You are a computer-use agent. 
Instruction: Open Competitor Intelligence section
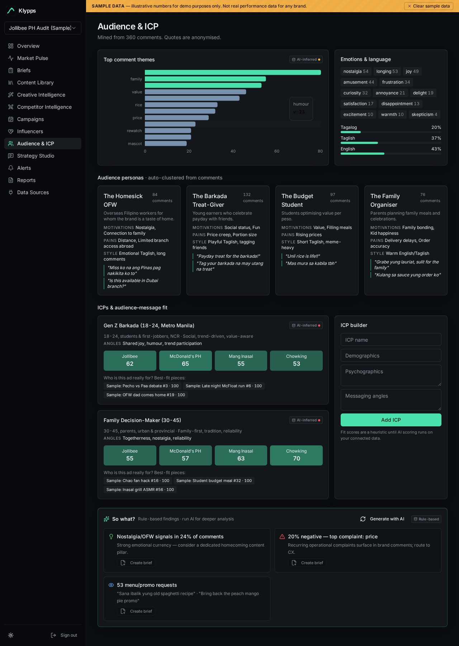point(43,107)
